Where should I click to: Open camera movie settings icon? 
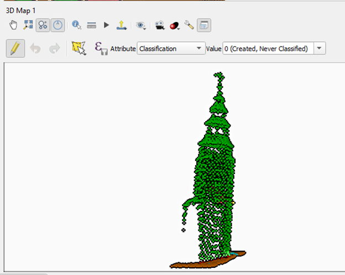[x=160, y=25]
